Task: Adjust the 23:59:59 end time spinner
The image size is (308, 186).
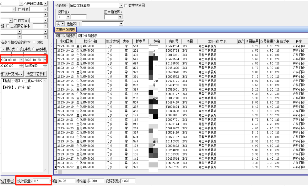Action: pos(45,66)
